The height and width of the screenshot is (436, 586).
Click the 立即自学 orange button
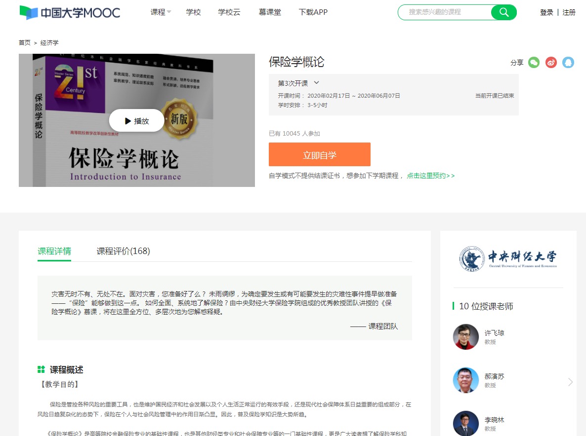tap(319, 155)
